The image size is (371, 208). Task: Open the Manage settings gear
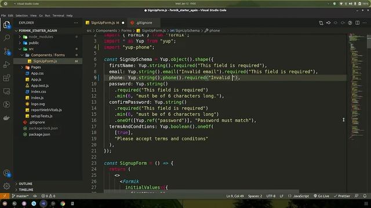point(6,186)
